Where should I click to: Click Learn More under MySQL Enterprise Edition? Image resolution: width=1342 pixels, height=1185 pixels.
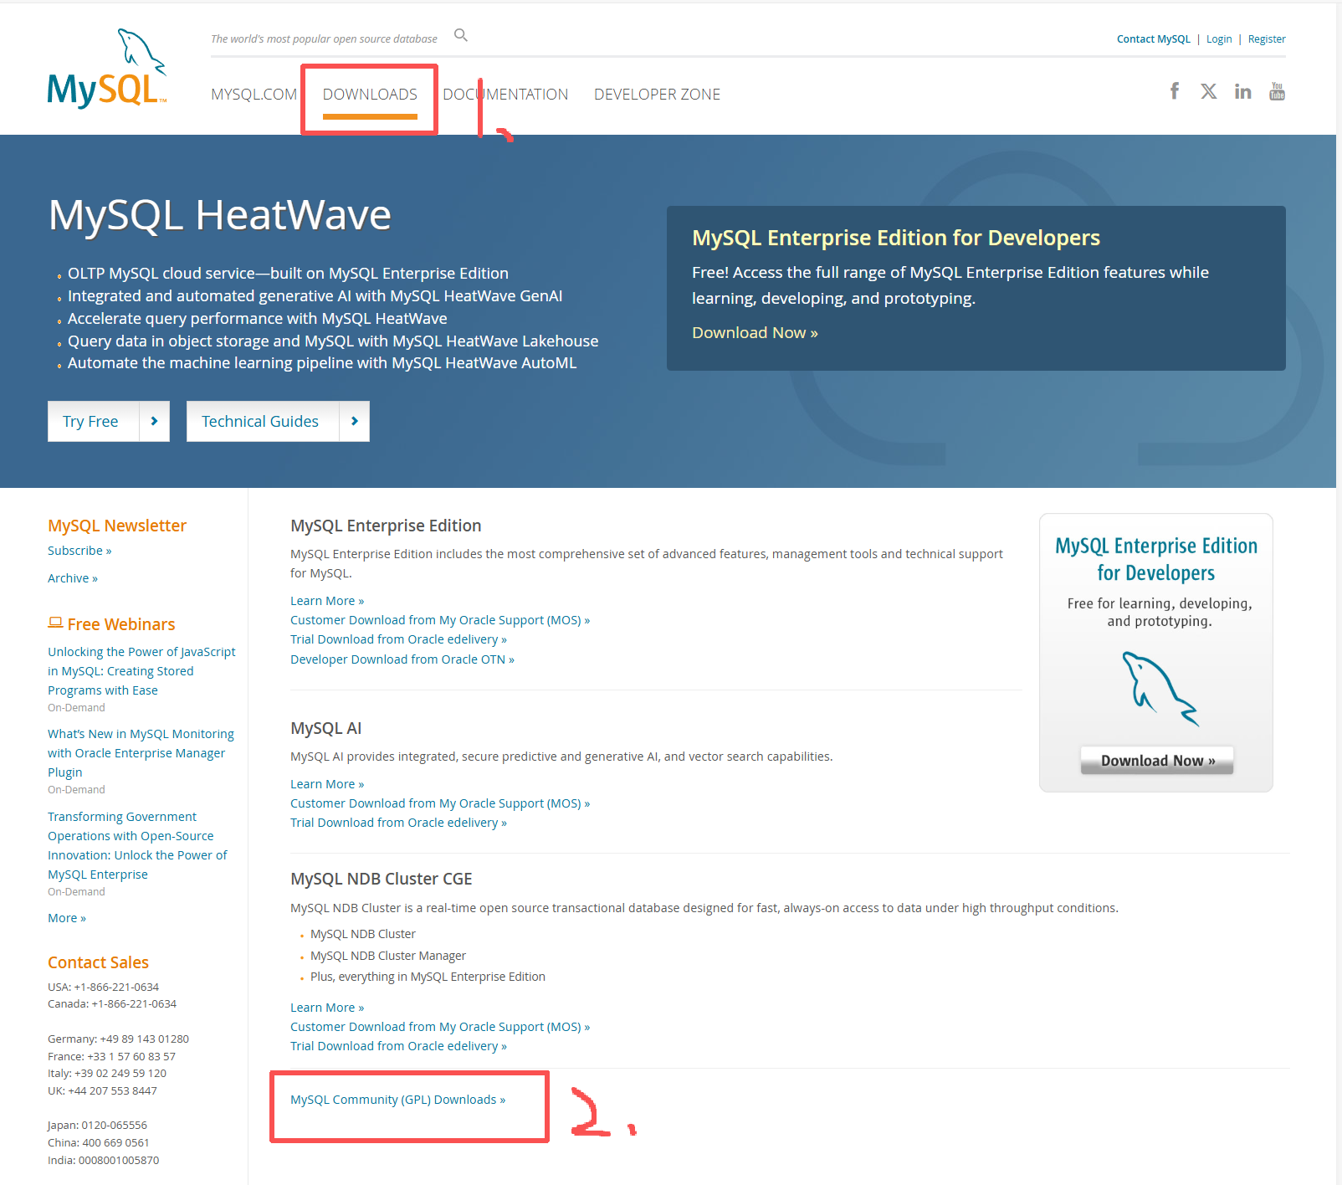327,601
